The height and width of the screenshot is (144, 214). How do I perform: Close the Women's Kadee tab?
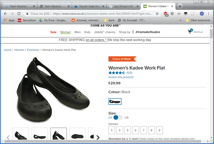172,6
